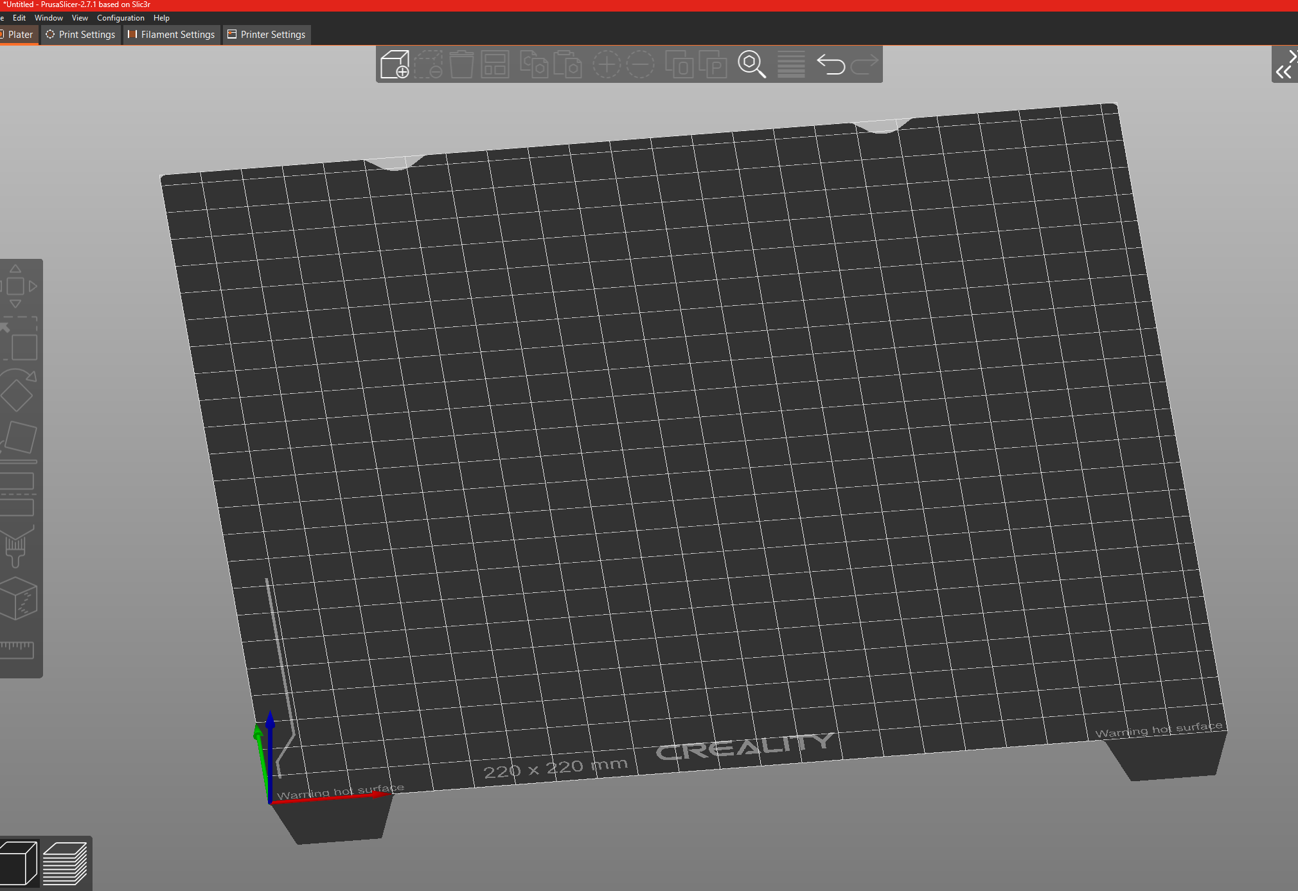Click the Add object cube icon
Image resolution: width=1298 pixels, height=891 pixels.
point(395,64)
